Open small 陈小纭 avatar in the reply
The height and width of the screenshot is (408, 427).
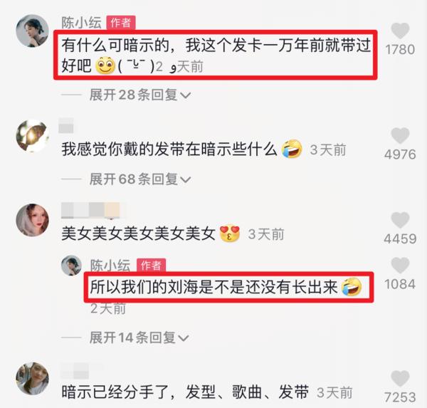71,266
